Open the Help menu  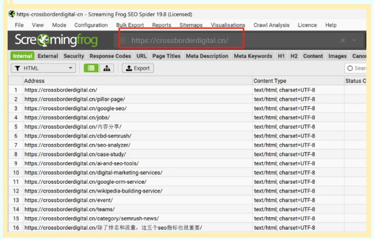(x=331, y=25)
